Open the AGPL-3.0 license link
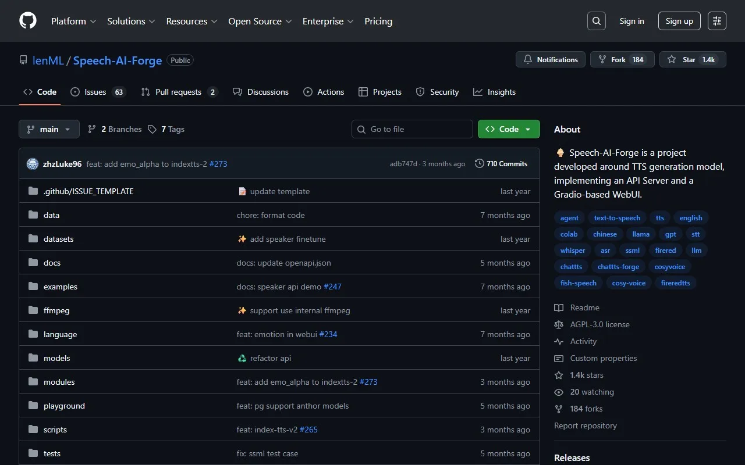The height and width of the screenshot is (465, 745). pos(599,324)
